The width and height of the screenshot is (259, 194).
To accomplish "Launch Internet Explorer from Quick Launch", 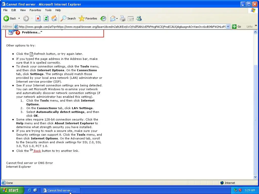I will click(x=29, y=190).
